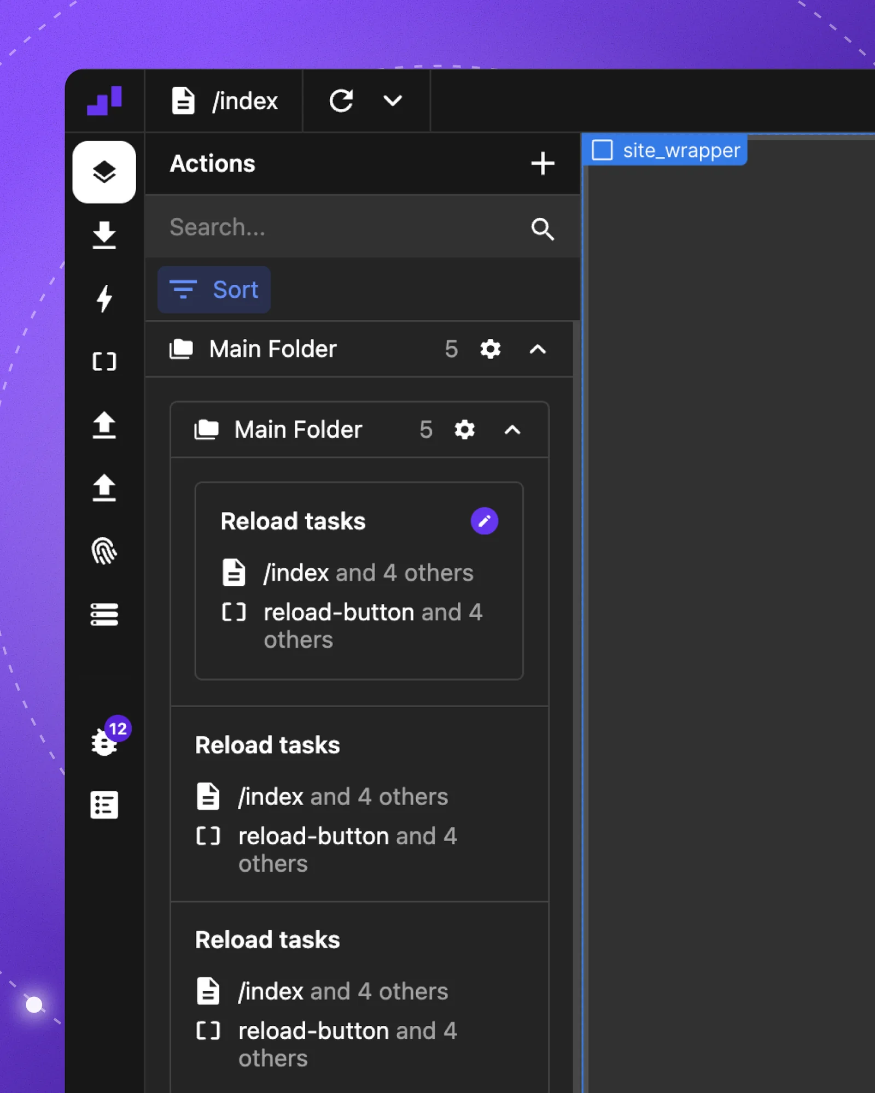Select the brackets variables sidebar icon
This screenshot has width=875, height=1093.
tap(104, 361)
